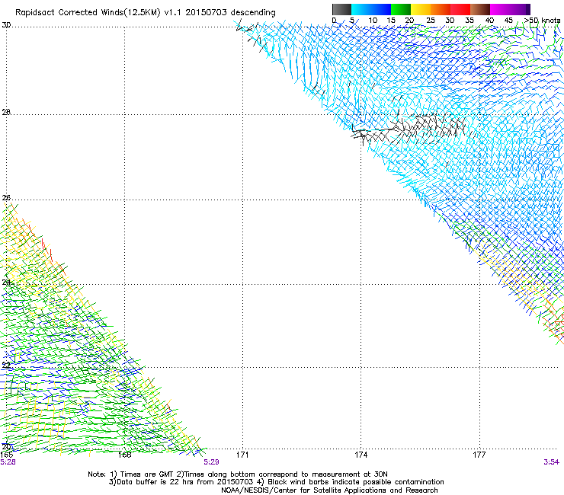
Task: Click the 'NOAA/NESDIS/Center for Satellite Applications' credit line
Action: [x=329, y=490]
